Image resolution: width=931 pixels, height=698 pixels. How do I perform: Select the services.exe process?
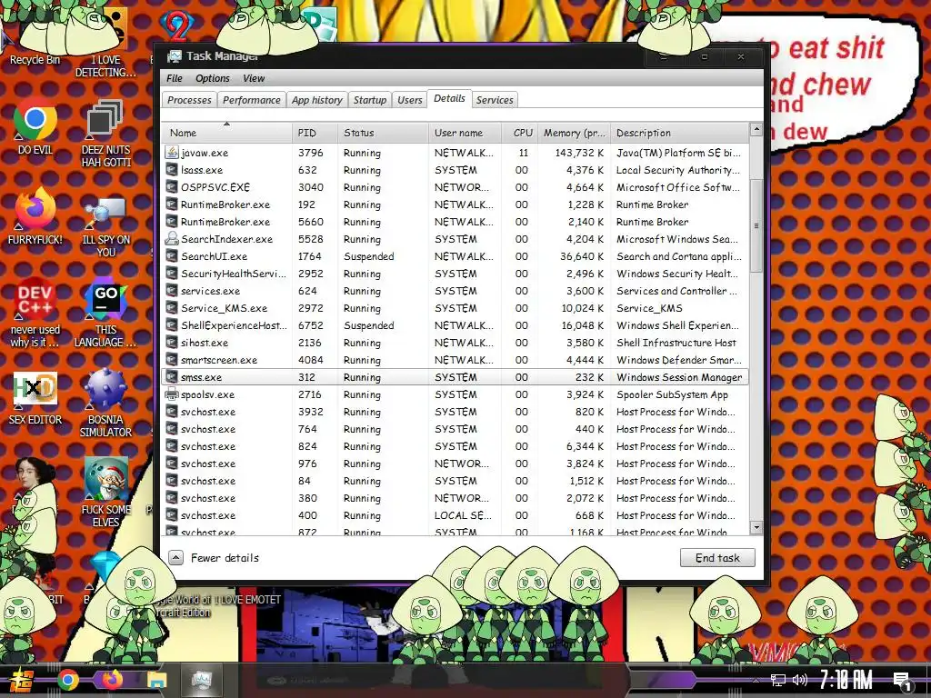(x=455, y=291)
